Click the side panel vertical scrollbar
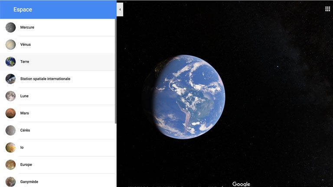 coord(115,71)
